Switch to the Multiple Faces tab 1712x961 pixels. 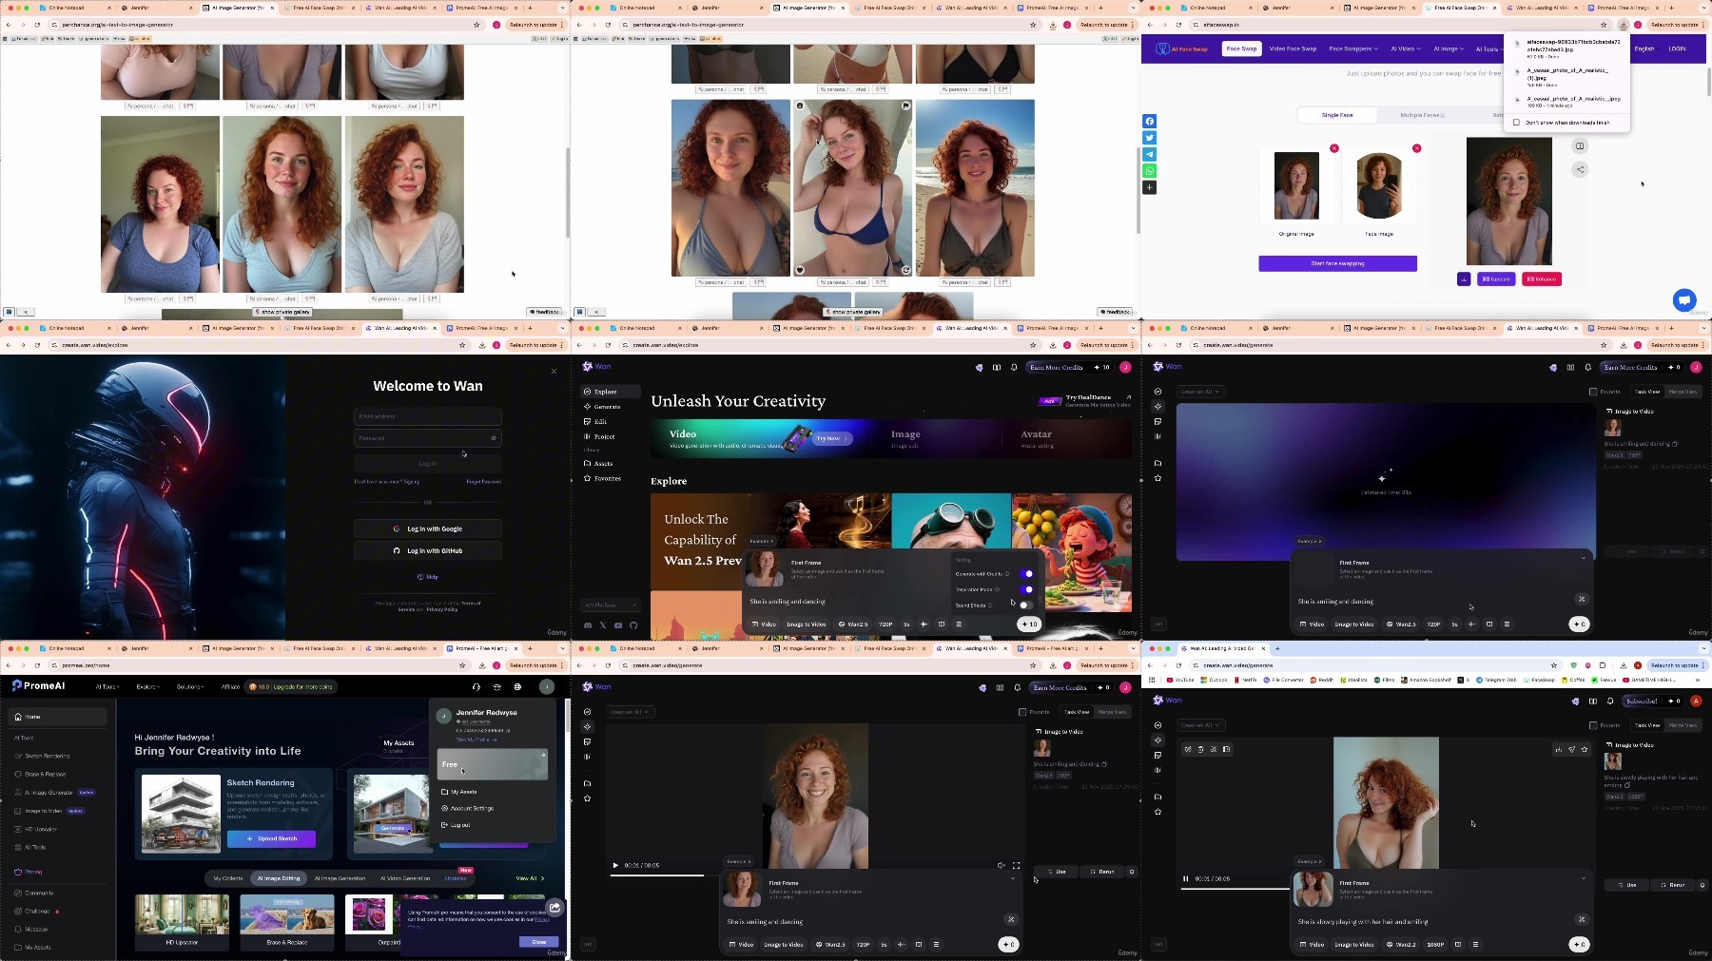1422,115
